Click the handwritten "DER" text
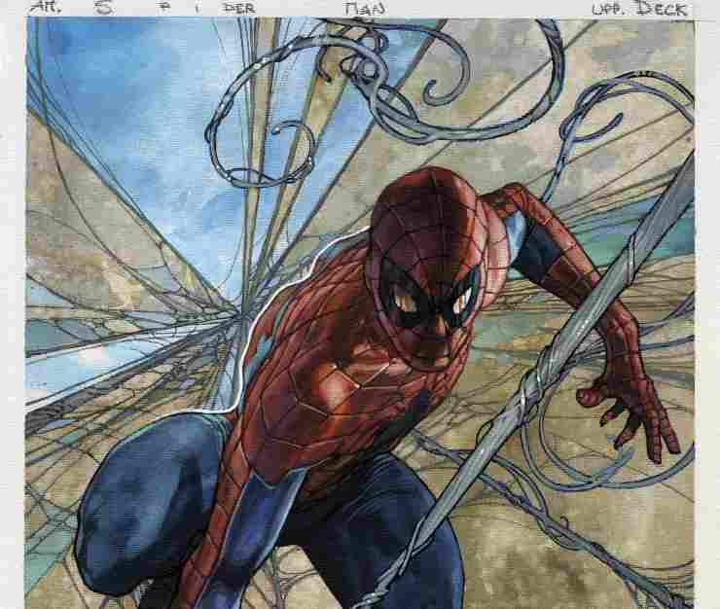Image resolution: width=720 pixels, height=609 pixels. (x=238, y=9)
